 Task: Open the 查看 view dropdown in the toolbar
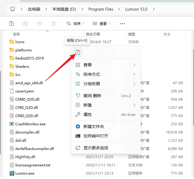(101, 23)
